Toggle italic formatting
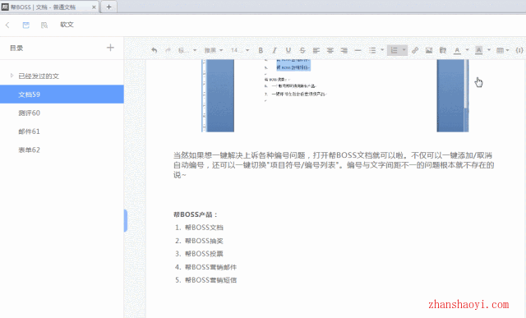Screen dimensions: 526x318 pos(275,50)
